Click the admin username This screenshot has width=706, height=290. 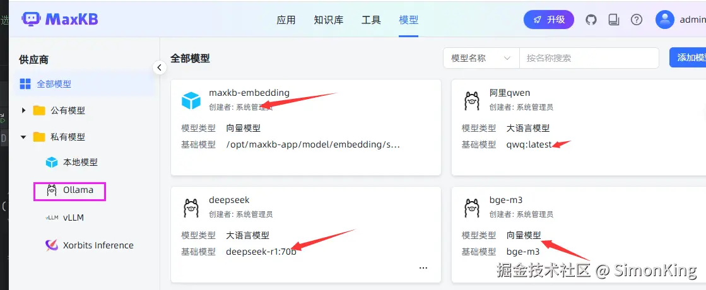[x=693, y=20]
